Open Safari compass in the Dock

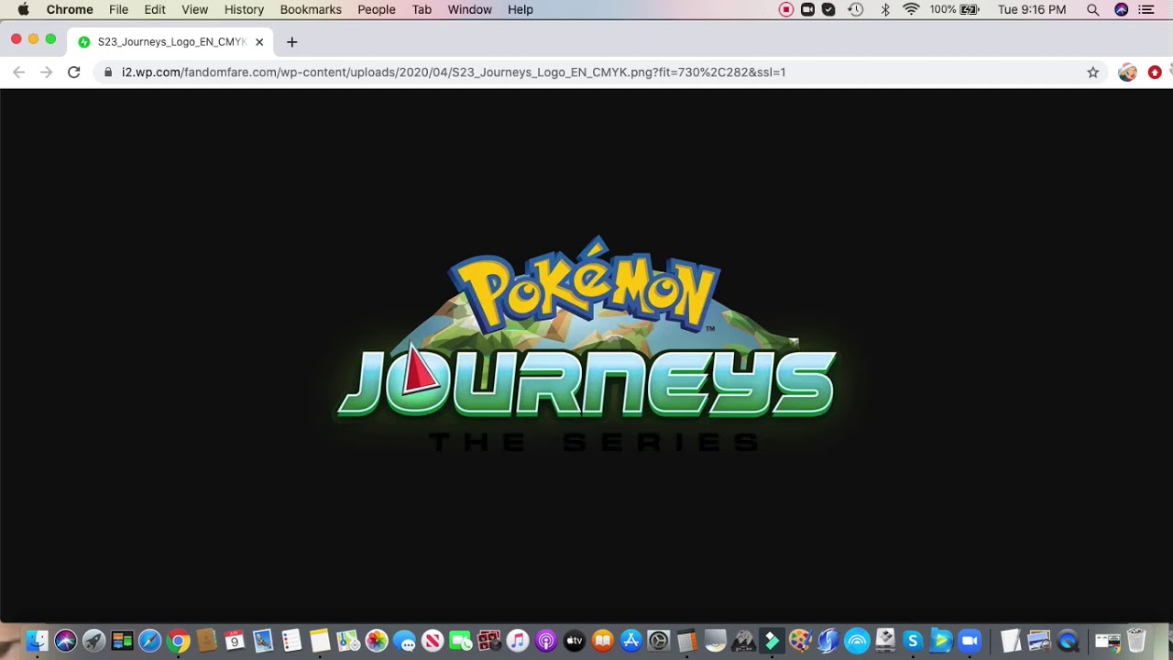150,641
